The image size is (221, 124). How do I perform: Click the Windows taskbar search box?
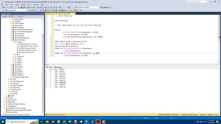[x=22, y=122]
